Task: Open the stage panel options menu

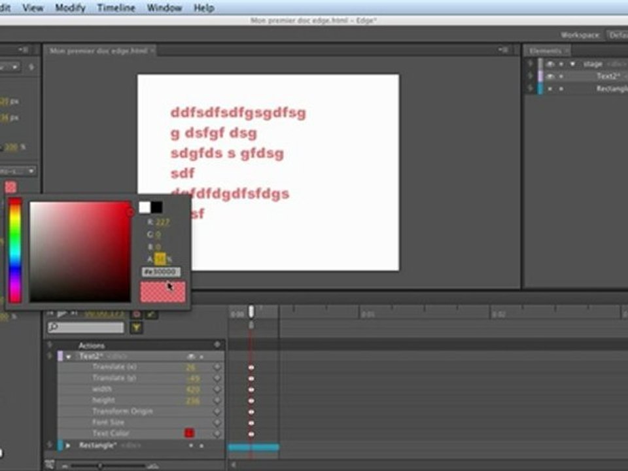Action: point(503,50)
